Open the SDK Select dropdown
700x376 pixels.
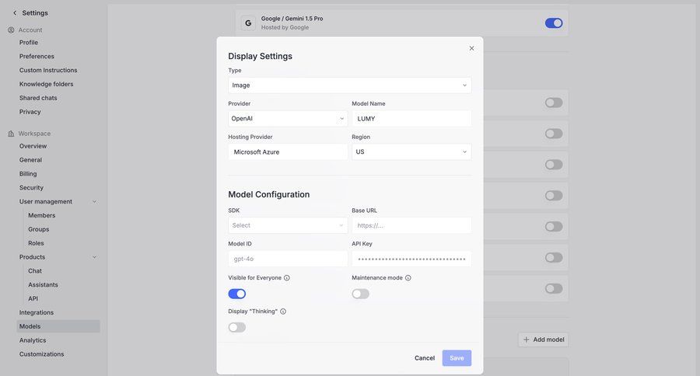(288, 225)
